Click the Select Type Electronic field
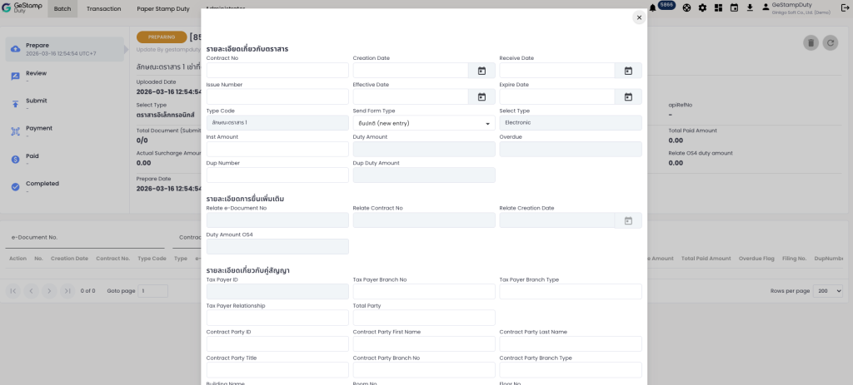 [x=570, y=123]
